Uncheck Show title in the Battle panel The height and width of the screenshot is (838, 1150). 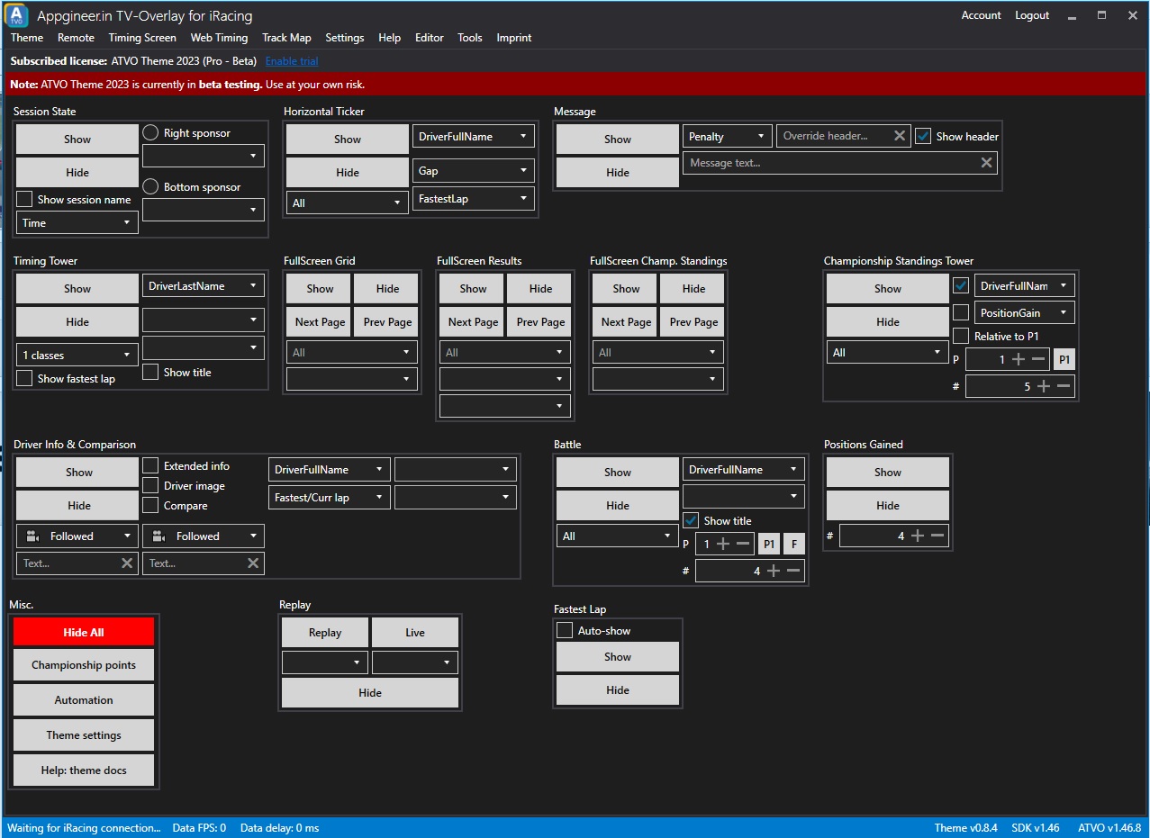coord(690,520)
